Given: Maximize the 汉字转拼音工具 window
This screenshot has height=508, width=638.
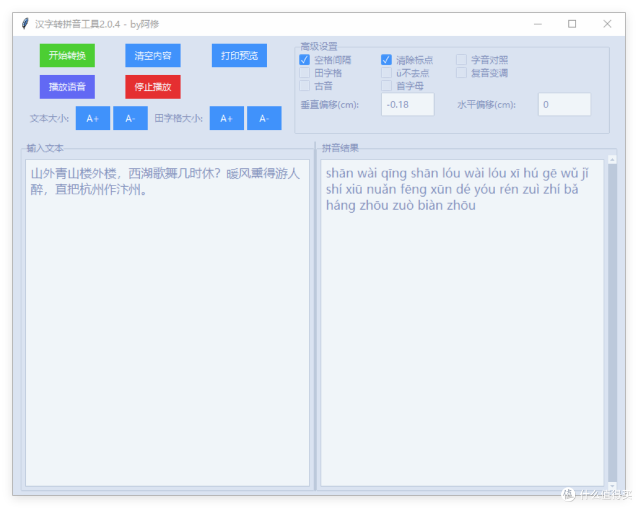Looking at the screenshot, I should [x=572, y=24].
